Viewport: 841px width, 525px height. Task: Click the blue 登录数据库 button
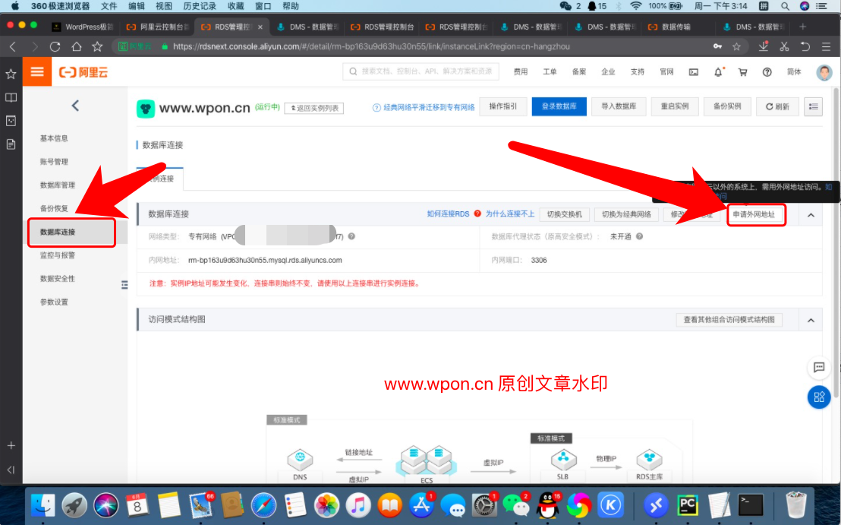coord(559,106)
